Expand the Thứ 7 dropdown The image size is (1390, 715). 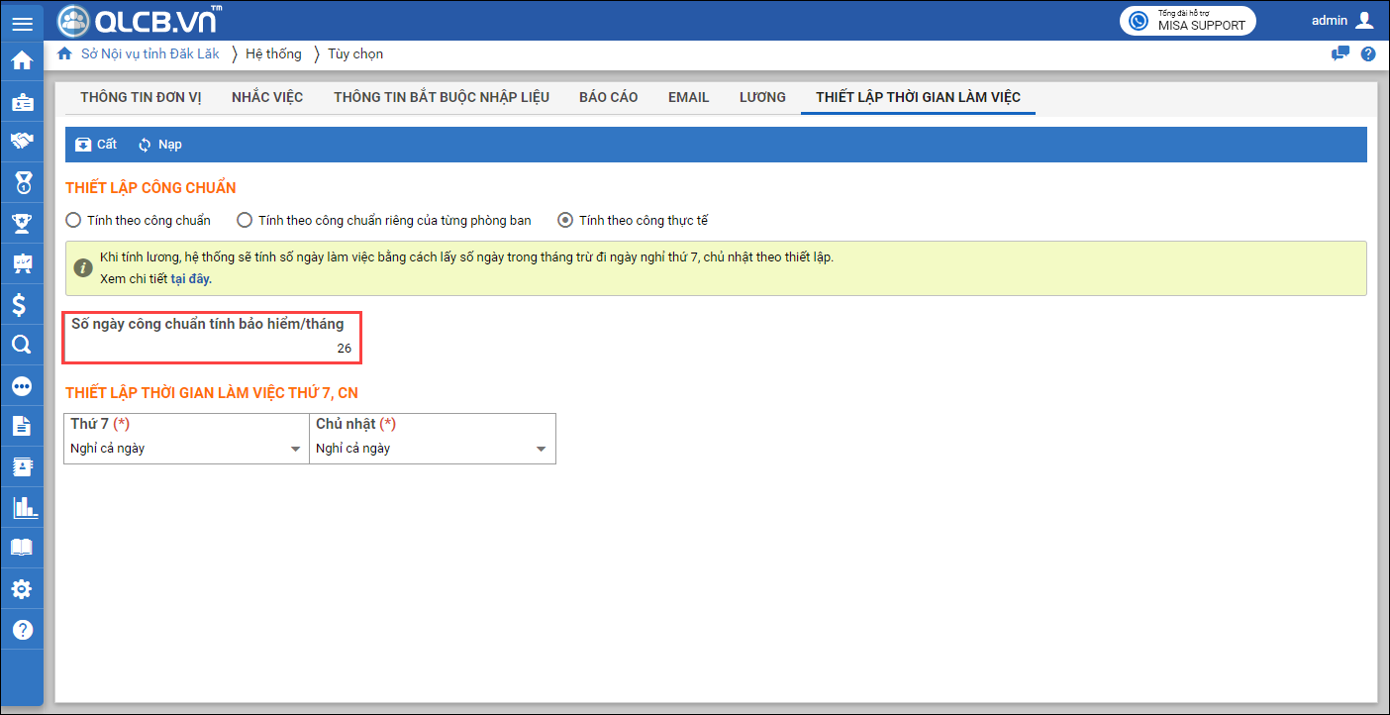[x=295, y=450]
